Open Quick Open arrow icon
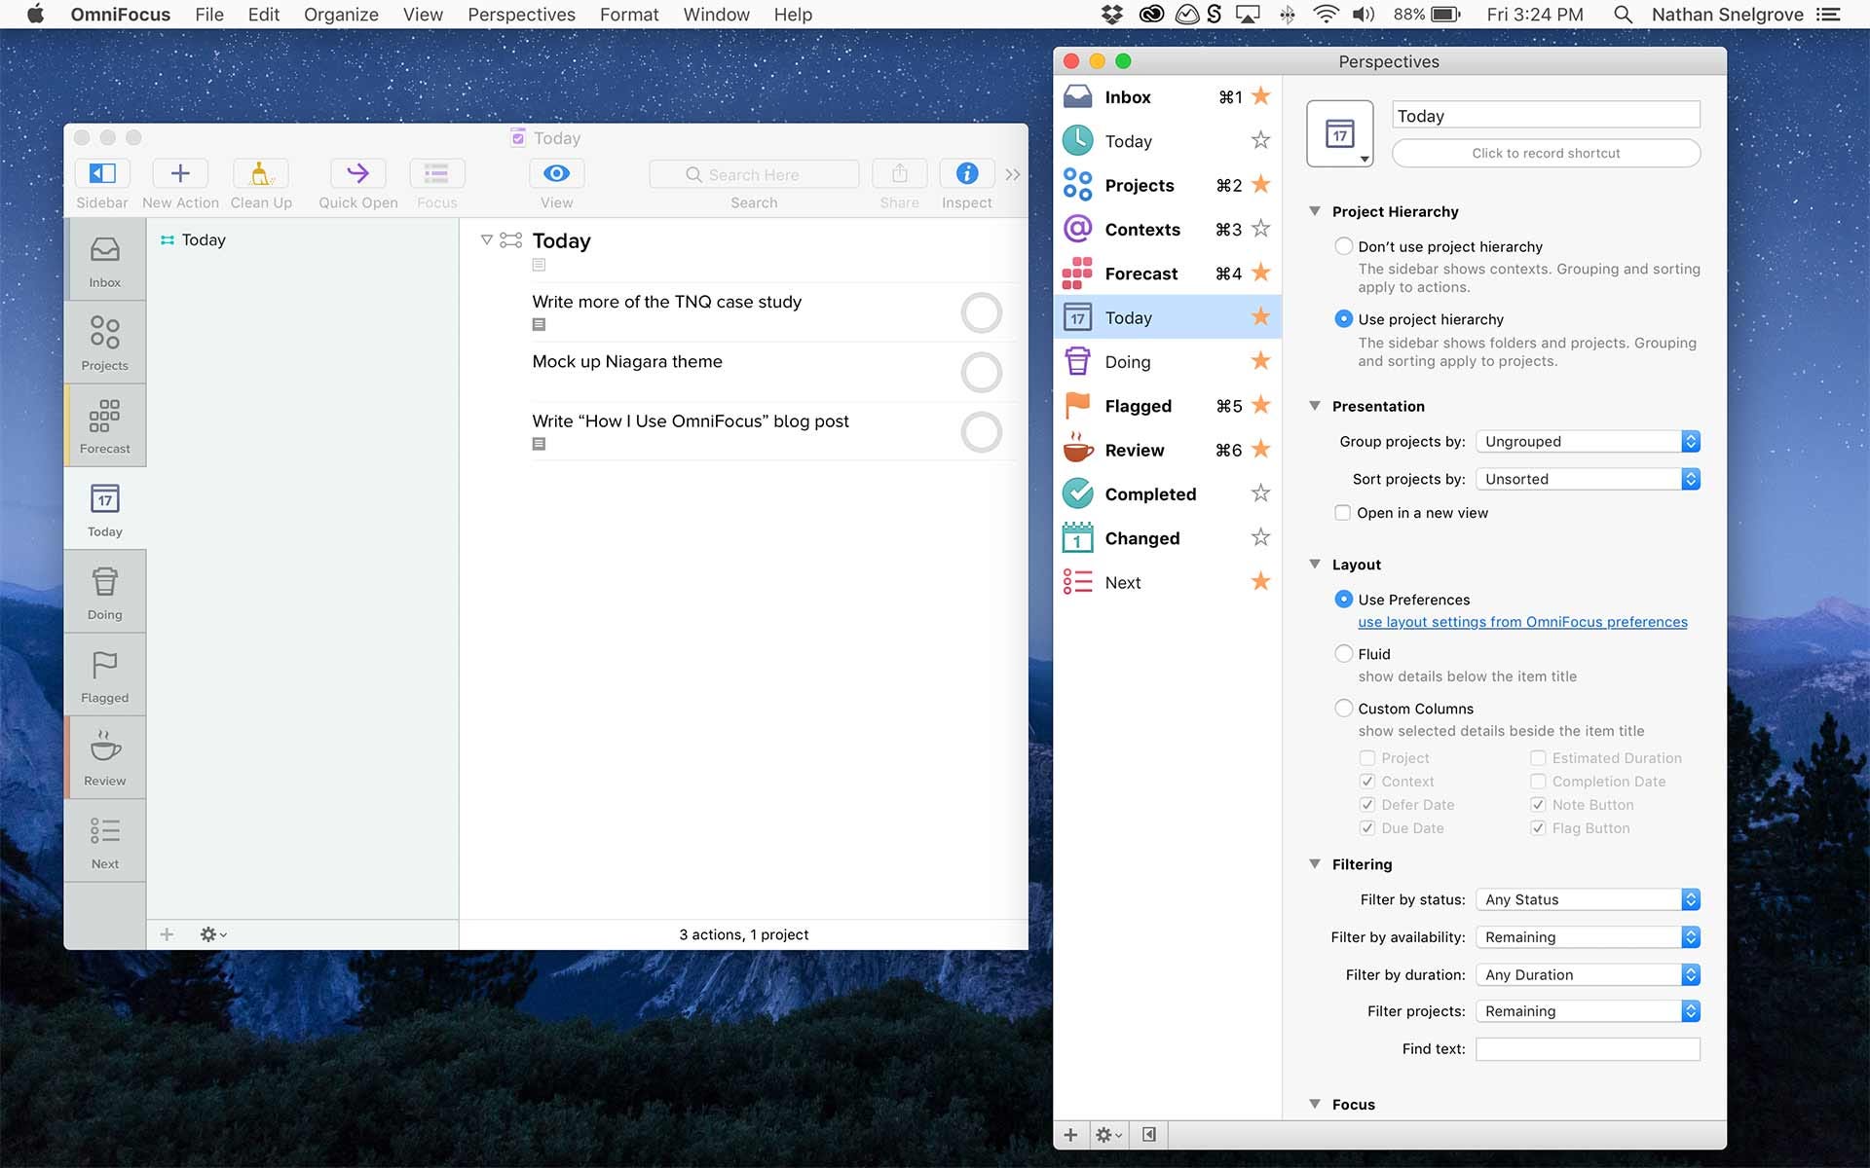The height and width of the screenshot is (1168, 1870). click(357, 174)
